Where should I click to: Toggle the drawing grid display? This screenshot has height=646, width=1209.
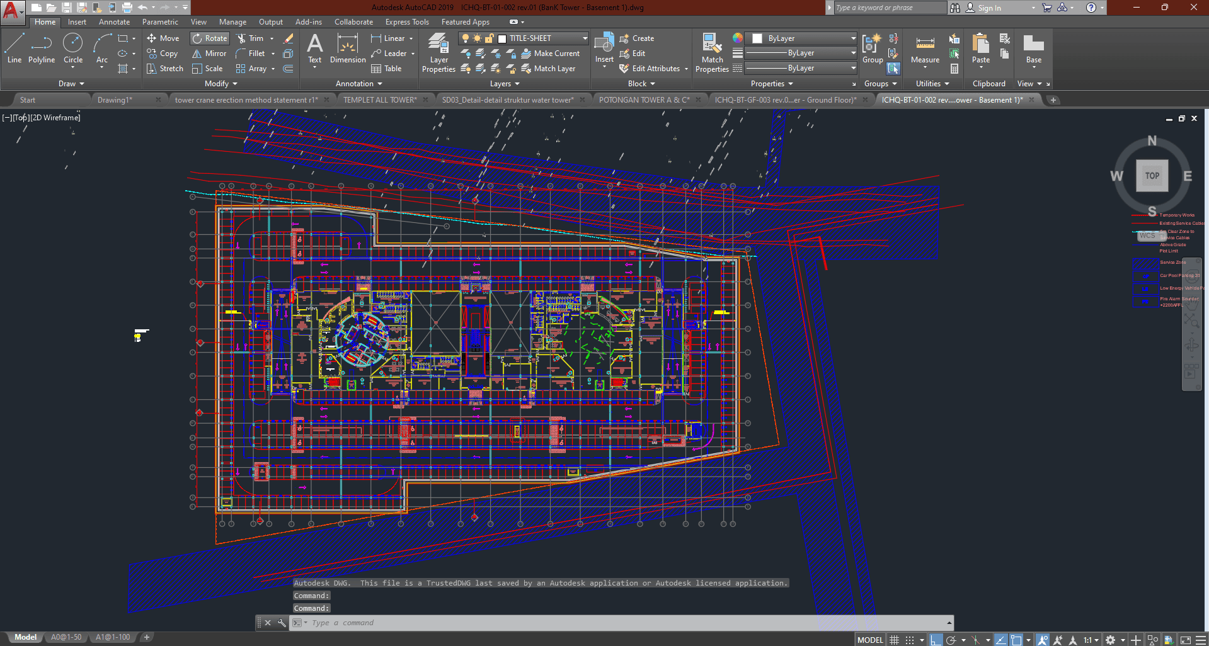pyautogui.click(x=894, y=640)
